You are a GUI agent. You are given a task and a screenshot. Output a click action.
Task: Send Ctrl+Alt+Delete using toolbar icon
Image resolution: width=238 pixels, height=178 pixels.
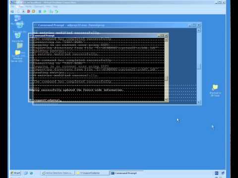pyautogui.click(x=12, y=11)
